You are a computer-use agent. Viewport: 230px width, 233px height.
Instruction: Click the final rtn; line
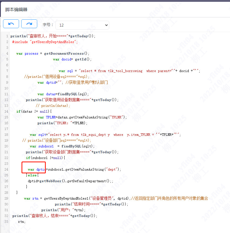click(22, 222)
